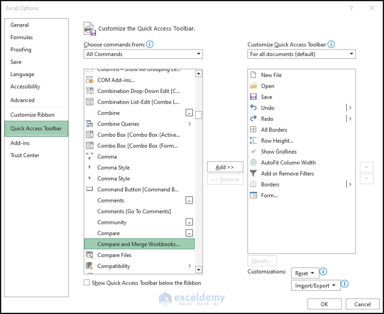Click the commands list scroll-down arrow
The image size is (384, 314).
click(x=199, y=269)
